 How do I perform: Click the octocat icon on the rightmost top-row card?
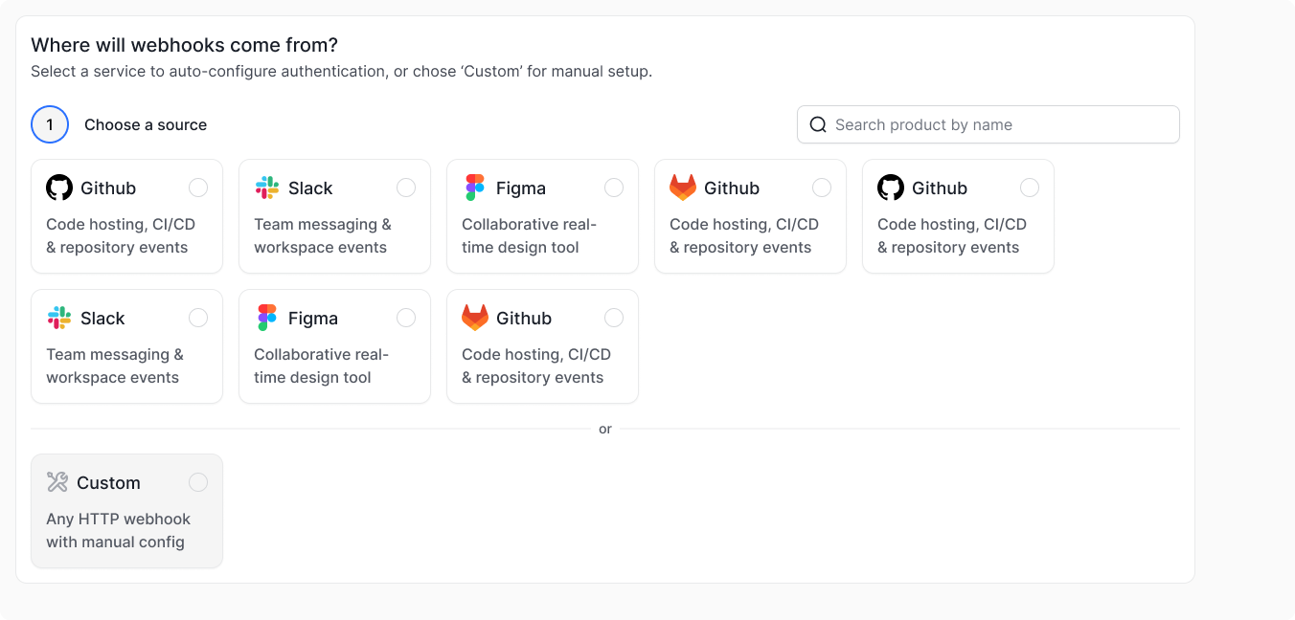pos(891,188)
